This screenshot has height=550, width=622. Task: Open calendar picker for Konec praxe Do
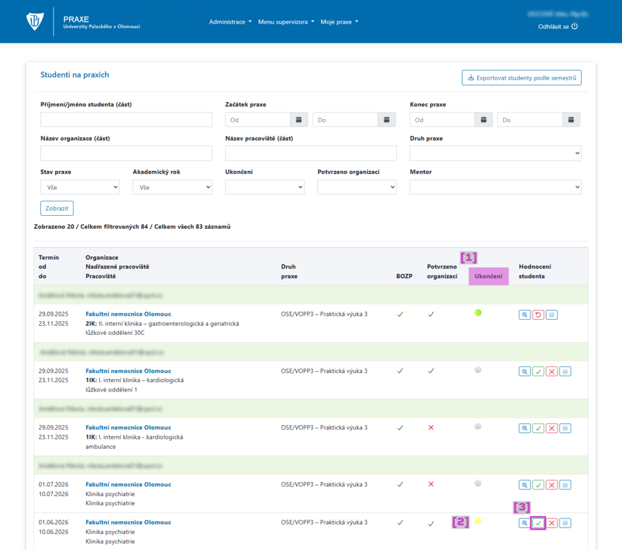(x=571, y=120)
